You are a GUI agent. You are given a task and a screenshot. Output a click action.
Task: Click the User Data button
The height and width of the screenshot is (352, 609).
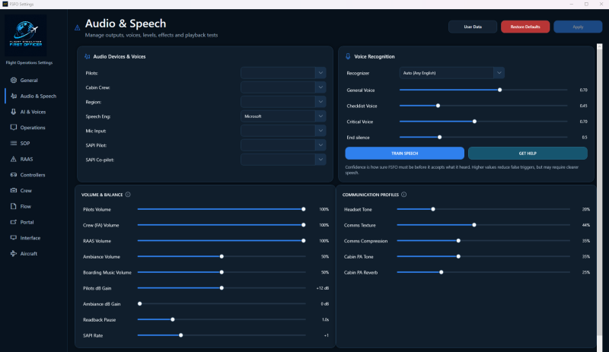473,27
